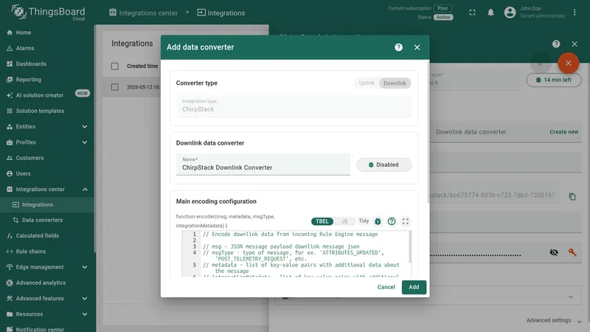Toggle password visibility eye icon
Screen dimensions: 590x332
554,252
